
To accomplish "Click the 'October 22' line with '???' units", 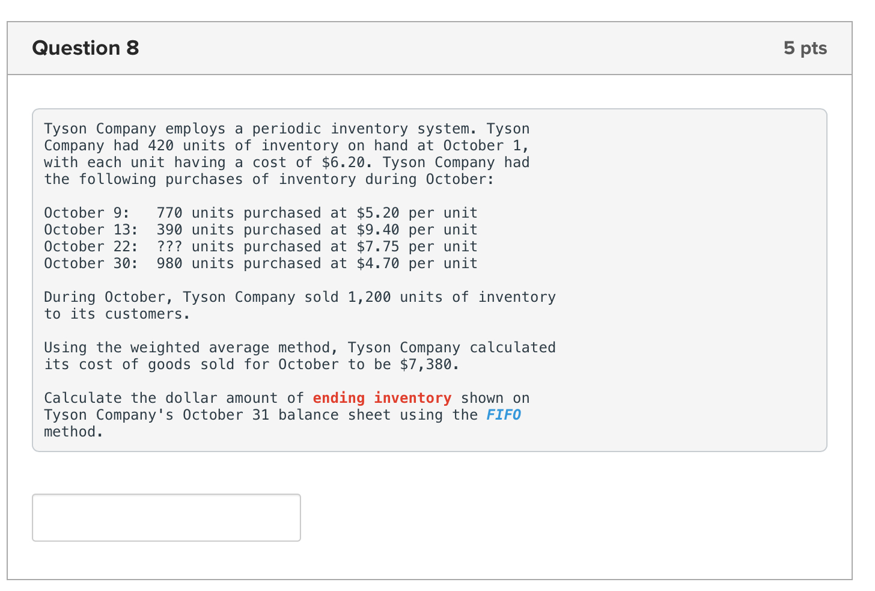I will (x=260, y=246).
